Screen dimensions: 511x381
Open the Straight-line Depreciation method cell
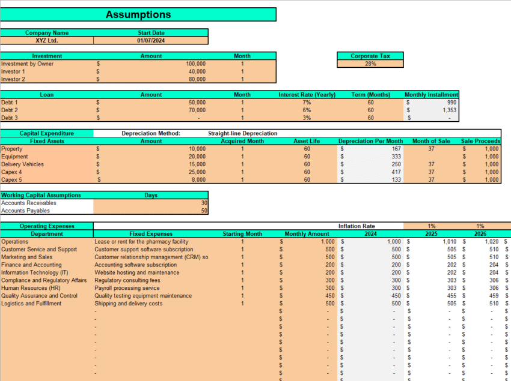(x=242, y=133)
